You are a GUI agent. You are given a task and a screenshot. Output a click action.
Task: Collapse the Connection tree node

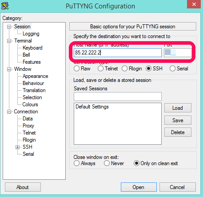click(9, 112)
